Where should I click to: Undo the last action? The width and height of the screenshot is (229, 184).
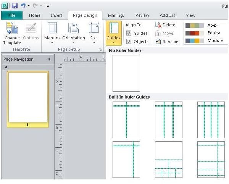[x=23, y=6]
